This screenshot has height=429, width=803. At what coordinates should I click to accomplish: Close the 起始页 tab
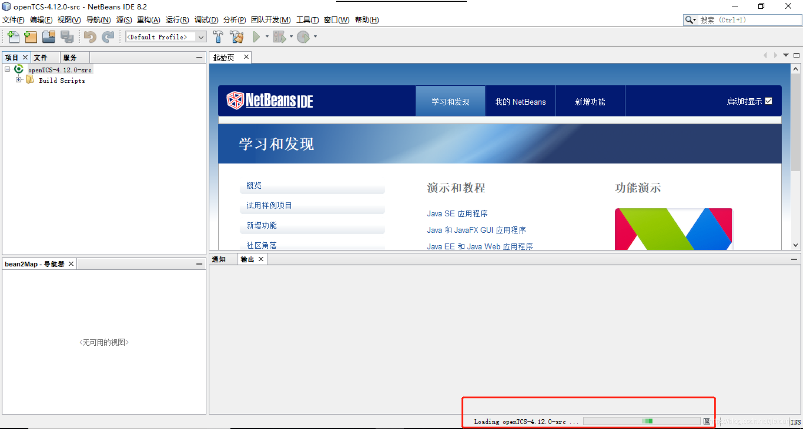(x=246, y=57)
